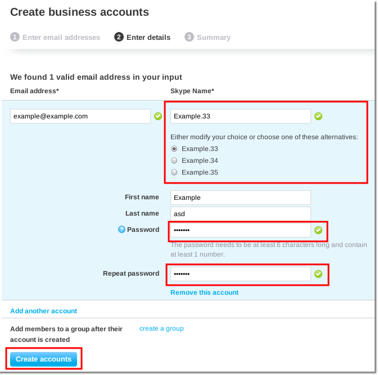Go to Enter email addresses step
The width and height of the screenshot is (378, 375).
pyautogui.click(x=61, y=38)
